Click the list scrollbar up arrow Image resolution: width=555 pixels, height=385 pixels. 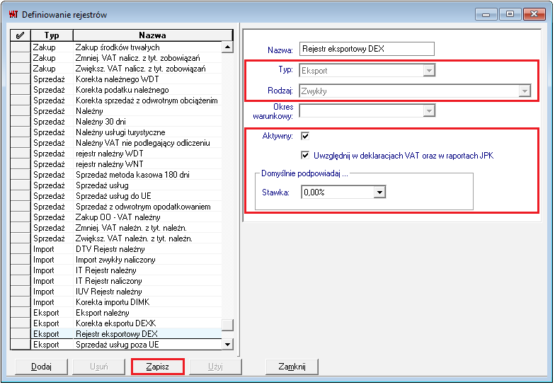point(227,47)
